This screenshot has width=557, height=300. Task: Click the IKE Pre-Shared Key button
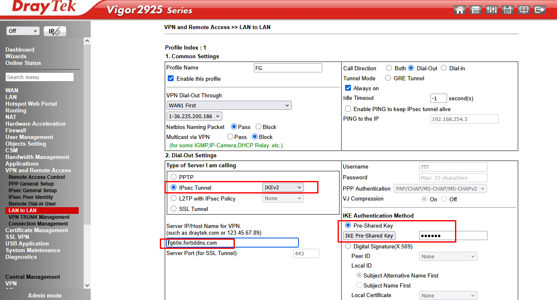click(x=369, y=236)
